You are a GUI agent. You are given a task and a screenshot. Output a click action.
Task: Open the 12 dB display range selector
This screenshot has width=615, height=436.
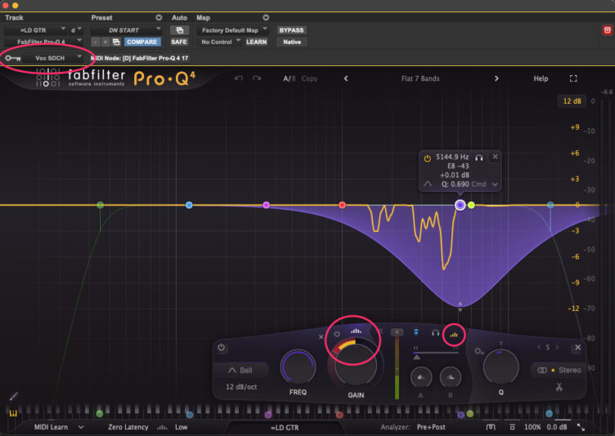(572, 101)
